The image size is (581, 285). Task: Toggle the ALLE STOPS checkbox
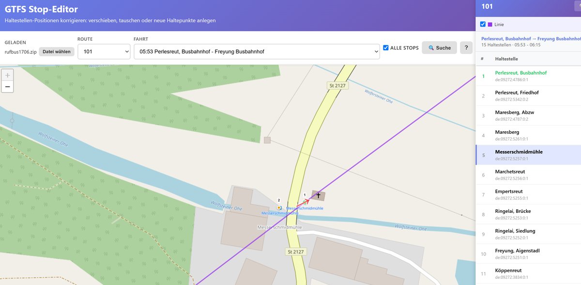click(386, 47)
